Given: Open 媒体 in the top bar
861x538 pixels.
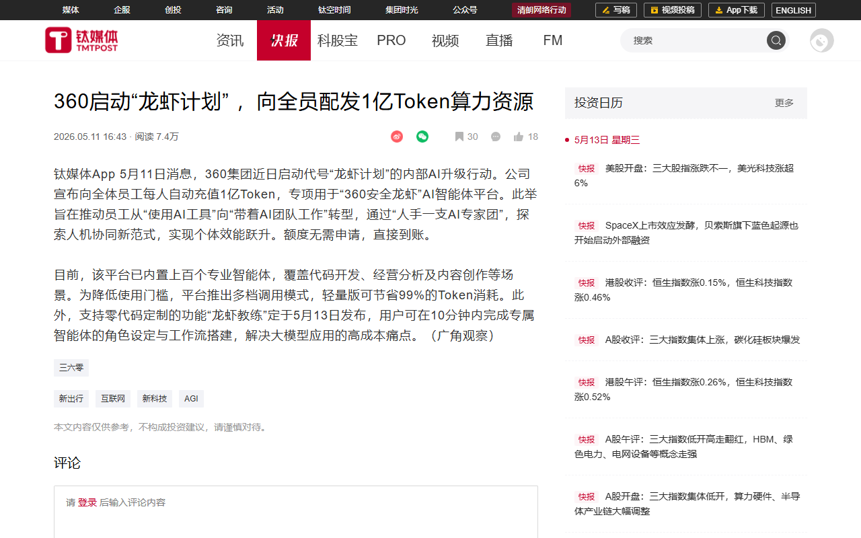Looking at the screenshot, I should point(71,10).
